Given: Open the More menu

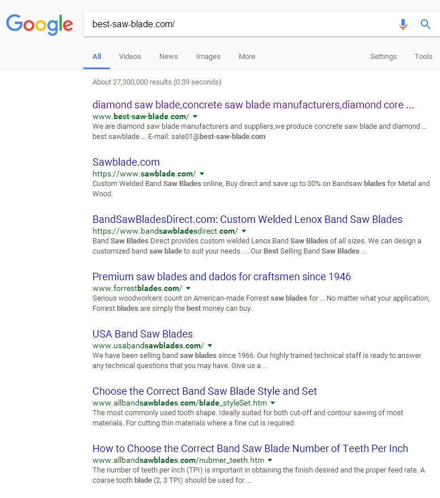Looking at the screenshot, I should 247,57.
